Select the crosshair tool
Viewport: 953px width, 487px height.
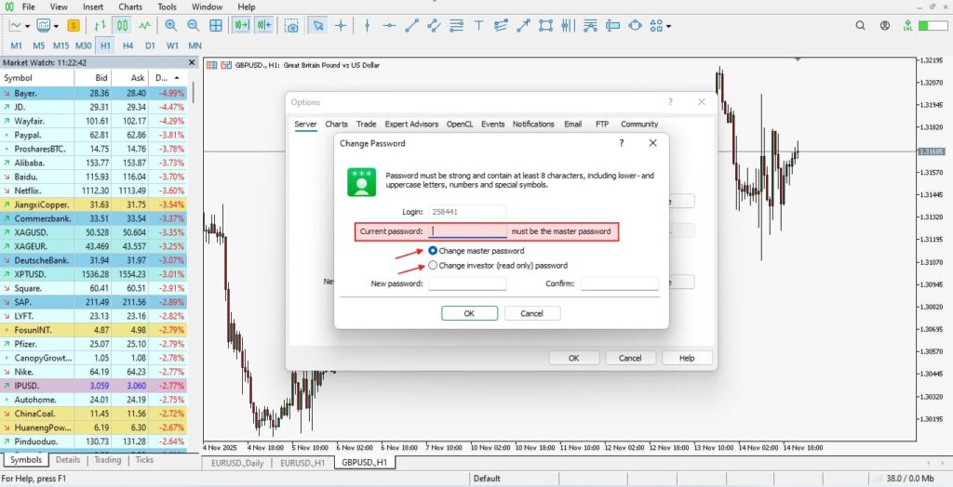(x=341, y=25)
